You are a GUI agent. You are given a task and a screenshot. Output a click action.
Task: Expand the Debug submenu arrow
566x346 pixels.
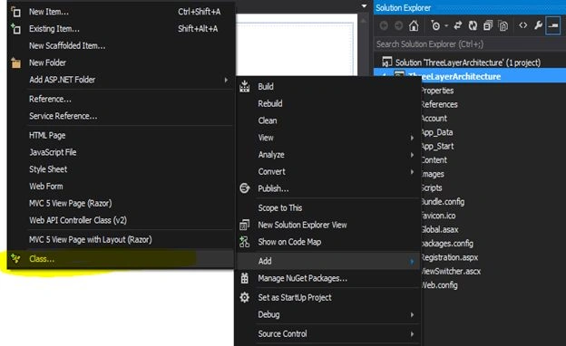pos(412,314)
